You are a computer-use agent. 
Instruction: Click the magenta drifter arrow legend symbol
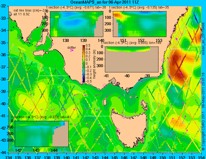coord(72,50)
